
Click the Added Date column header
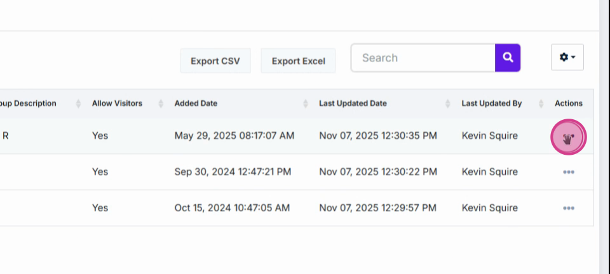coord(196,103)
